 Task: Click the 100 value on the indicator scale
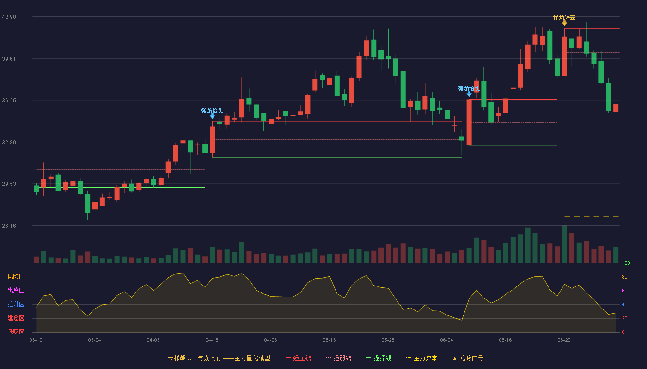click(x=626, y=263)
